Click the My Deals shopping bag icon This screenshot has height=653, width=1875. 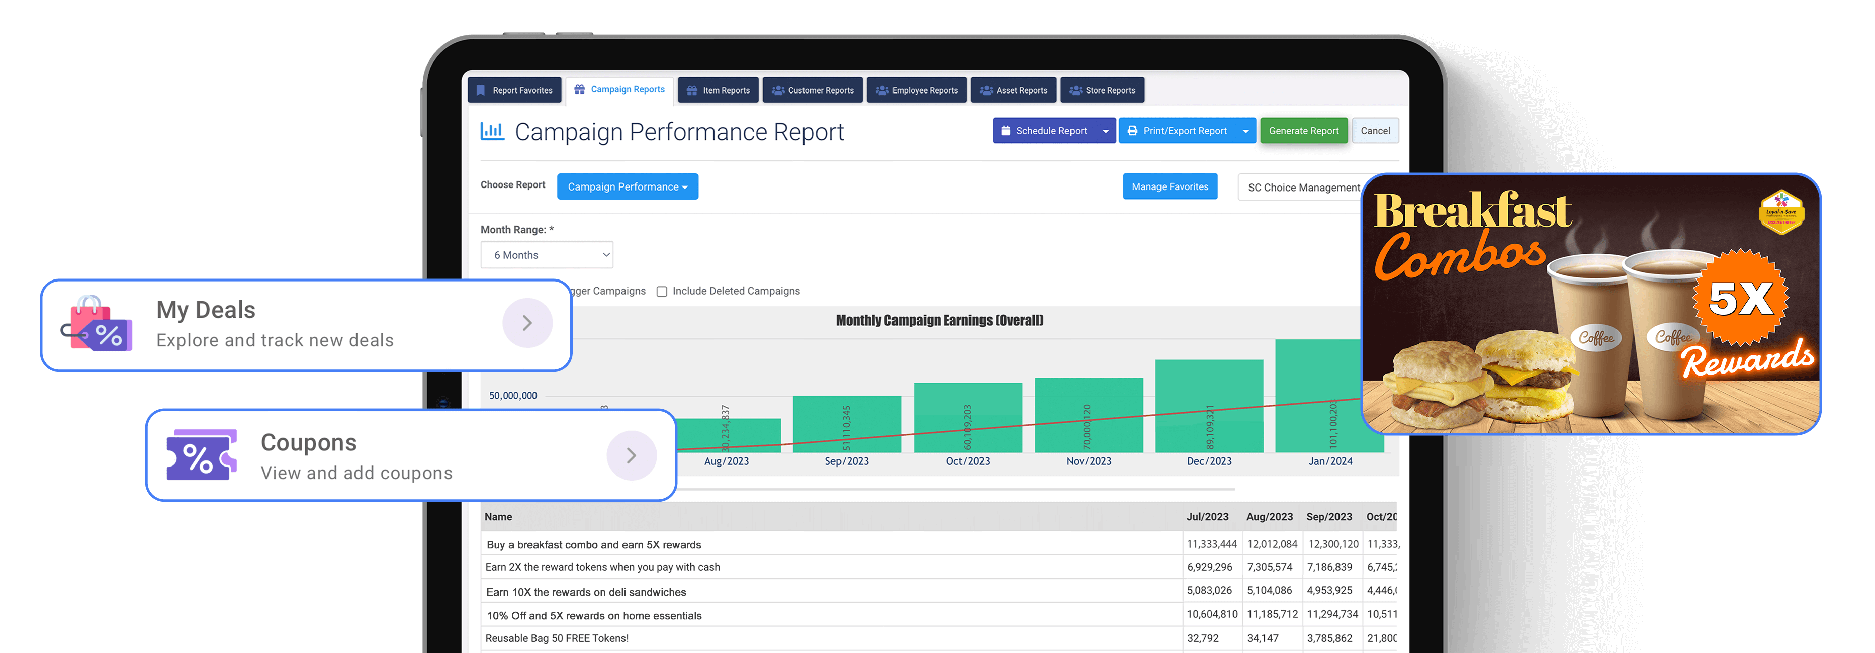[97, 324]
